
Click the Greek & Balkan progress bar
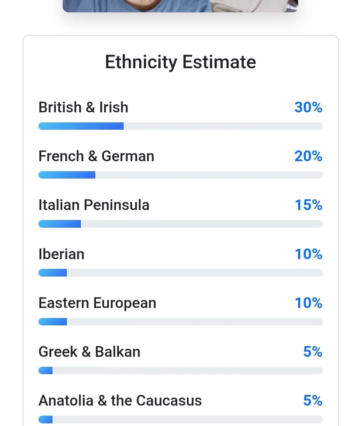tap(180, 371)
